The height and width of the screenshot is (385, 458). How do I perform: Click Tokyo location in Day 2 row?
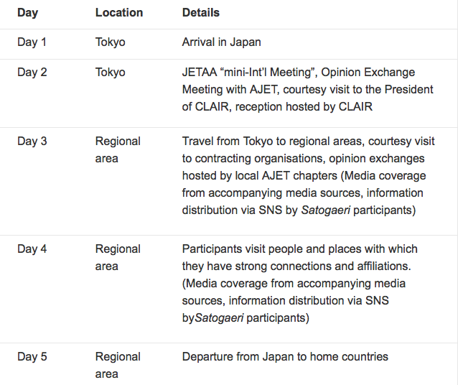coord(111,73)
